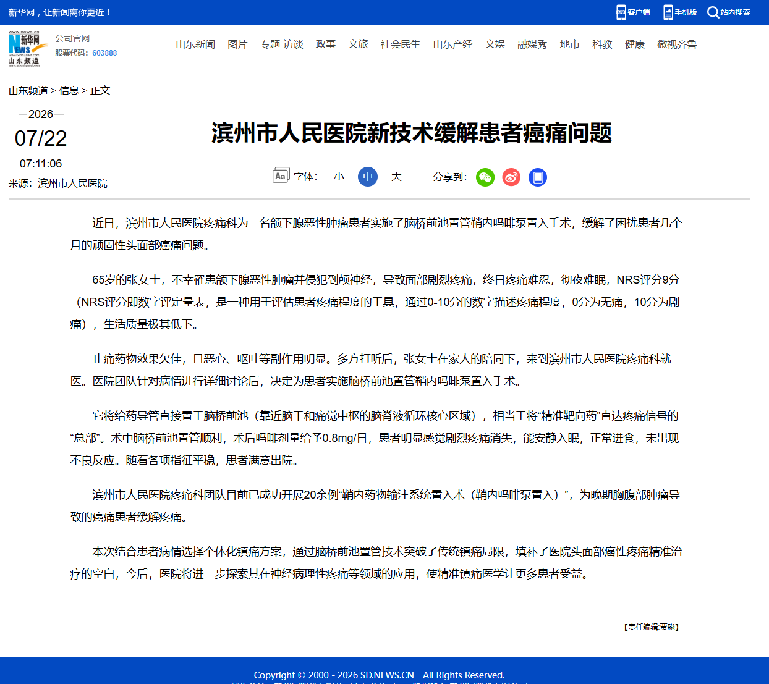Click the publish time 07:11:06
Screen dimensions: 769x684
tap(41, 164)
